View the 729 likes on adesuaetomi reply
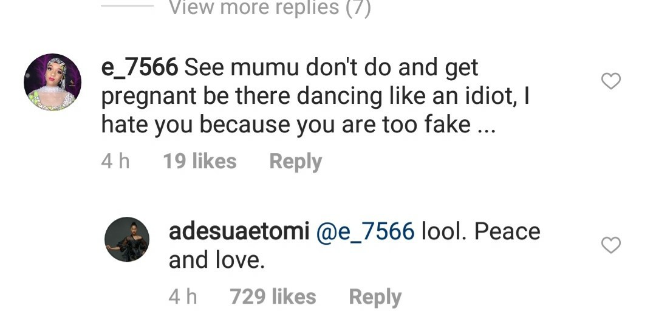656x328 pixels. pyautogui.click(x=273, y=297)
